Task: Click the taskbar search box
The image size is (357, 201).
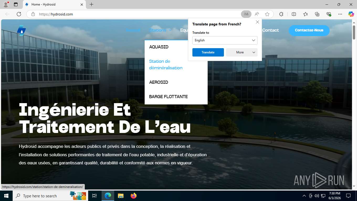Action: click(50, 196)
